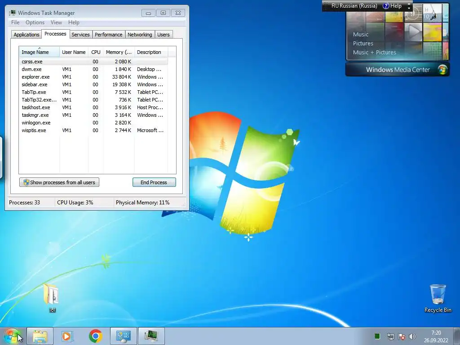Image resolution: width=460 pixels, height=345 pixels.
Task: Open the View menu
Action: click(x=56, y=22)
